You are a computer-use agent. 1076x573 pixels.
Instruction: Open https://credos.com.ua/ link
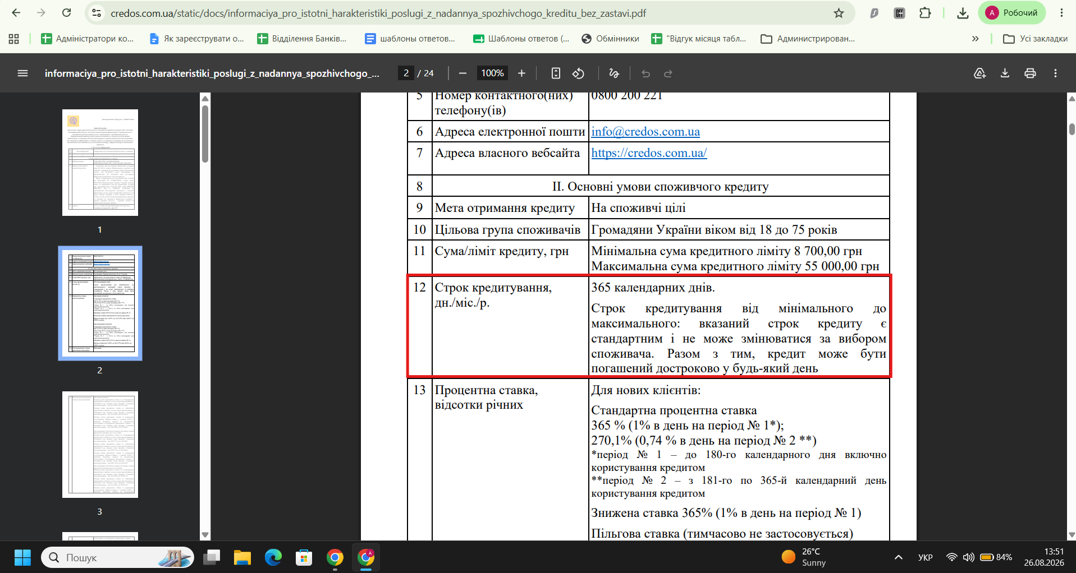(x=649, y=153)
